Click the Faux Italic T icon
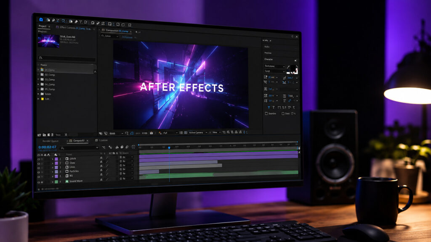Viewport: 431px width, 242px height. tap(274, 108)
